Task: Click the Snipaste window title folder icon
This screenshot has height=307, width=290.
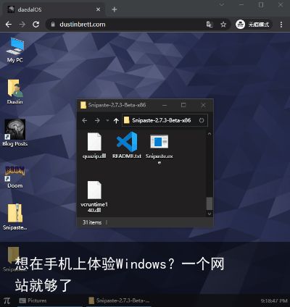Action: tap(83, 105)
